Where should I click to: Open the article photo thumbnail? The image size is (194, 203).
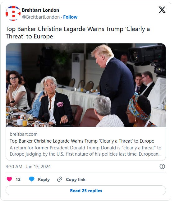click(86, 85)
